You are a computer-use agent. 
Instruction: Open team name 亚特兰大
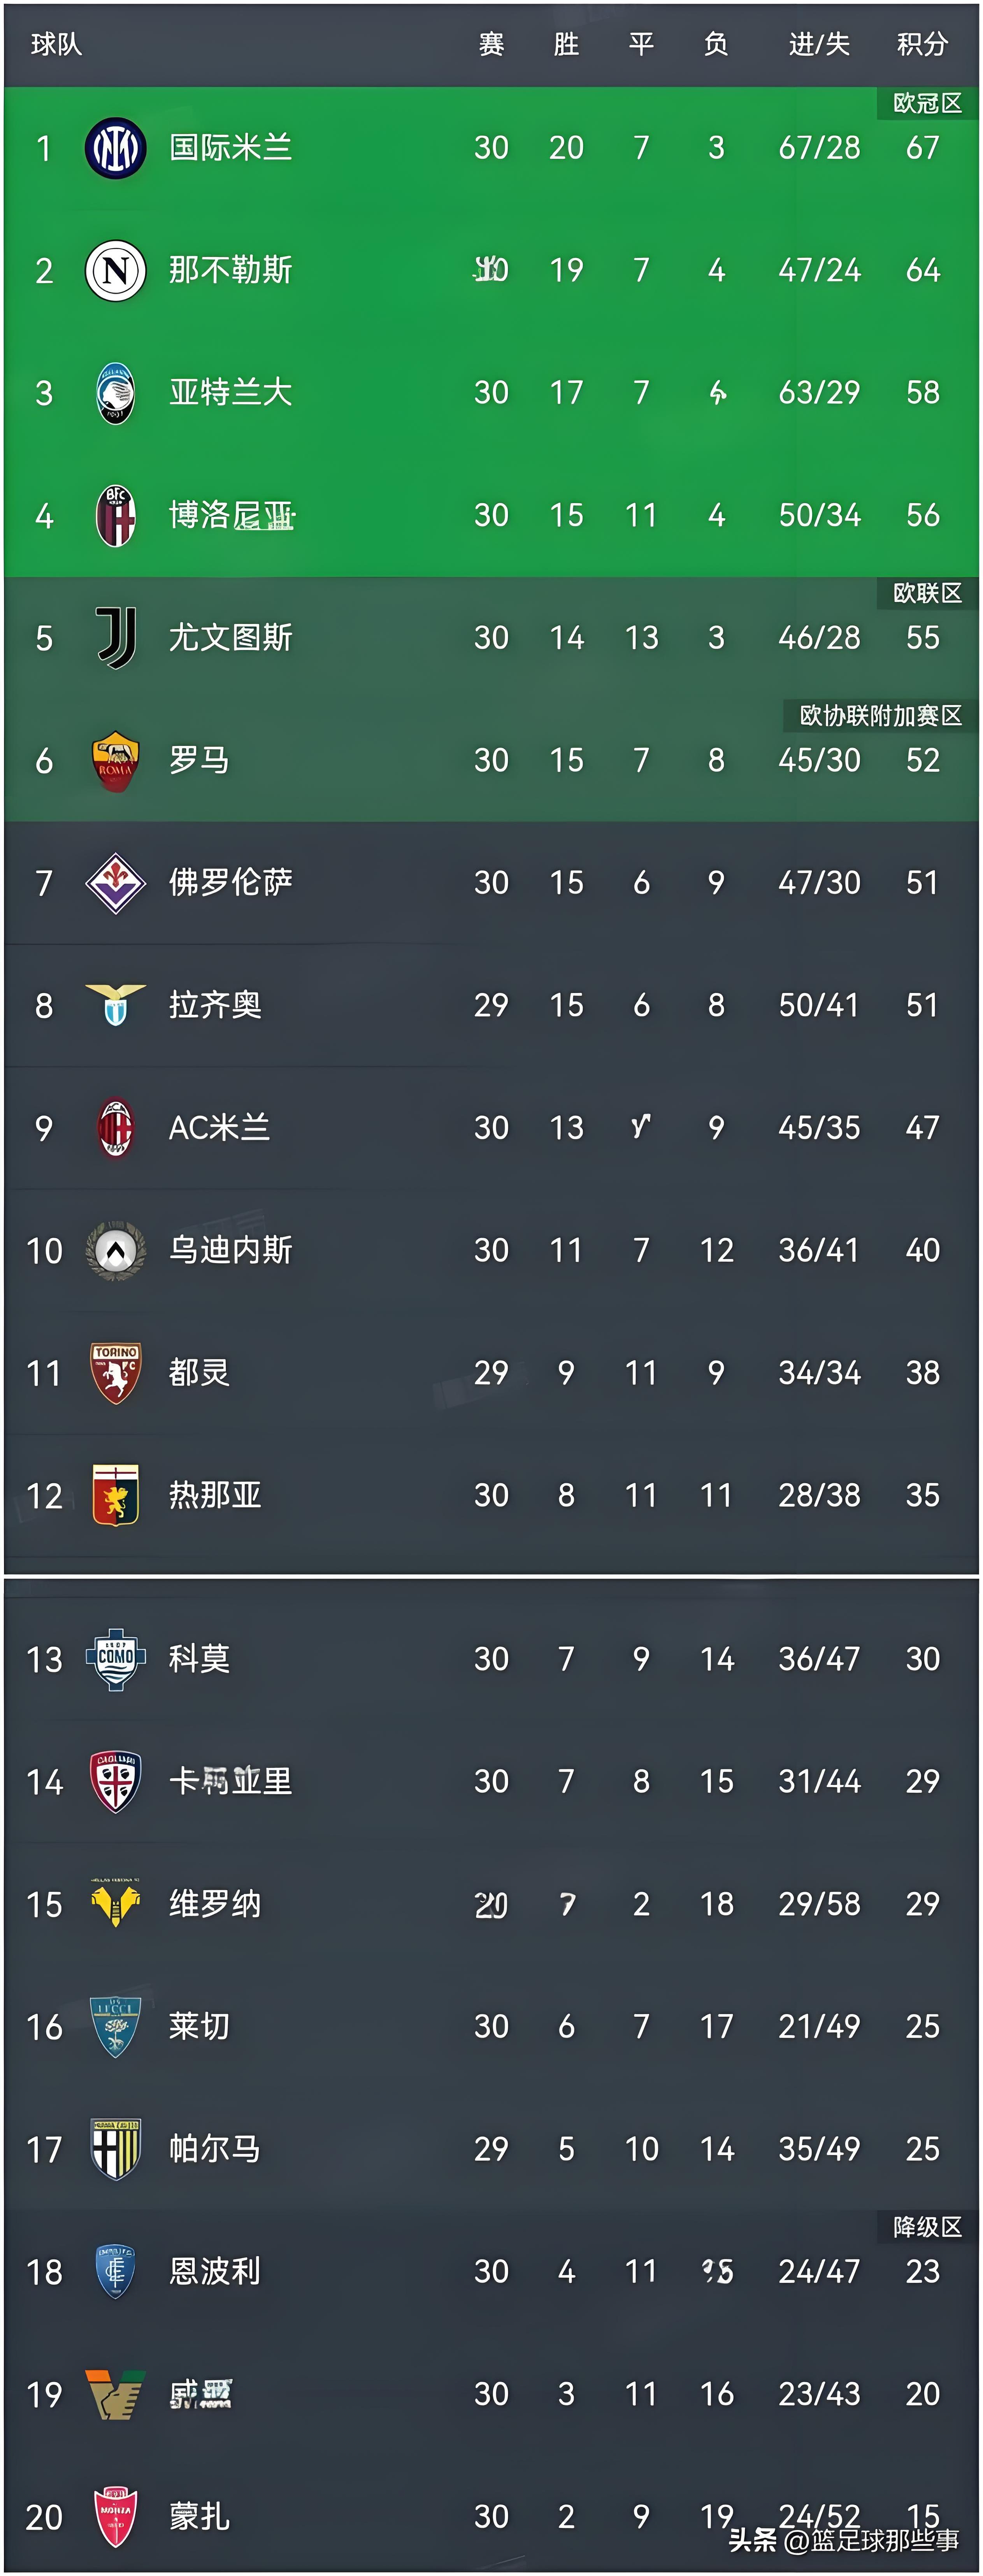click(230, 392)
